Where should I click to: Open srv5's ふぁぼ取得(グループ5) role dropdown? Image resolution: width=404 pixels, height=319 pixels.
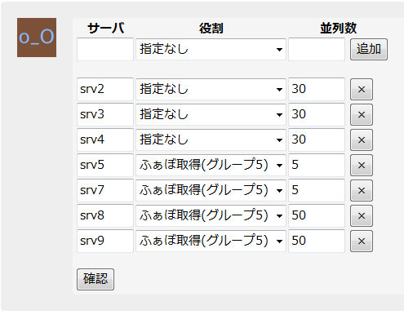pos(211,165)
